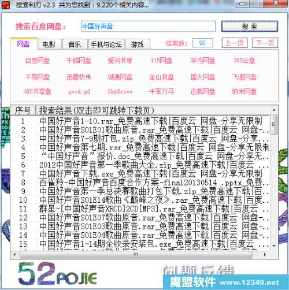Image resolution: width=289 pixels, height=290 pixels.
Task: Select the 360云盘 link
Action: 244,61
